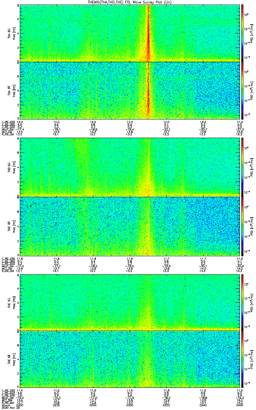Click the X_RE_GSE label under the THA panels
Screen dimensions: 256x410
[7, 122]
